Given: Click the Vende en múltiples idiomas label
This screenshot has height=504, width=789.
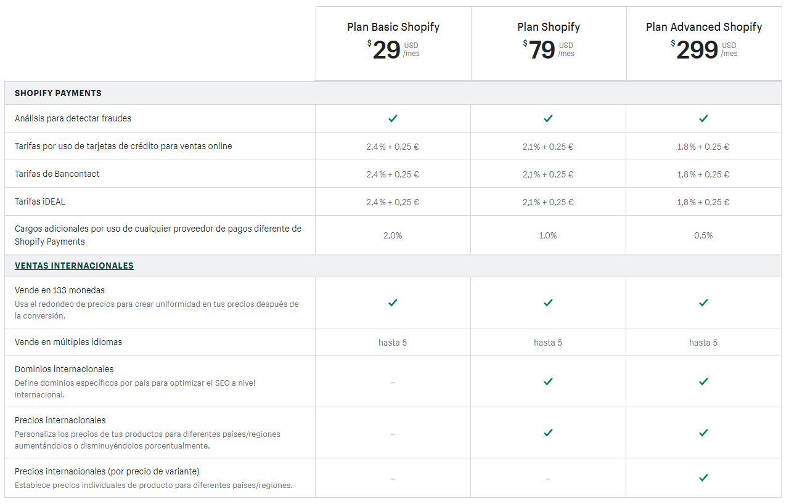Looking at the screenshot, I should pyautogui.click(x=68, y=342).
